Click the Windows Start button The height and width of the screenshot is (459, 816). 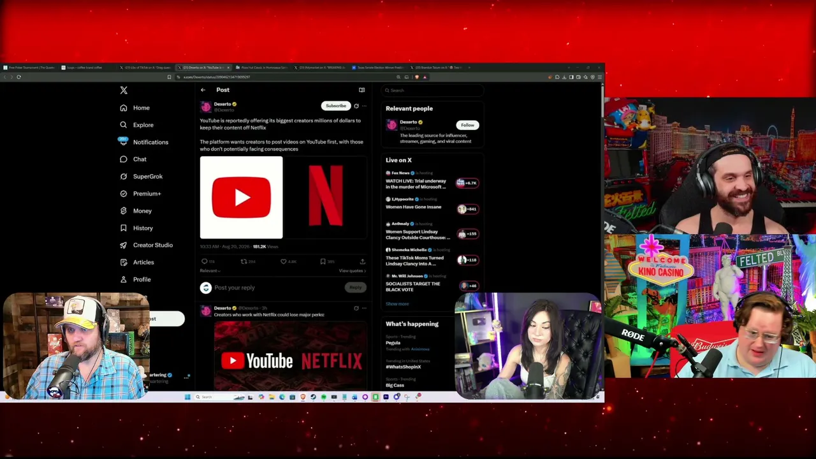(x=187, y=397)
